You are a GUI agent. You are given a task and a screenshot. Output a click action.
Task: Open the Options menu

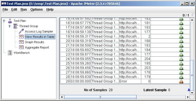click(x=37, y=10)
